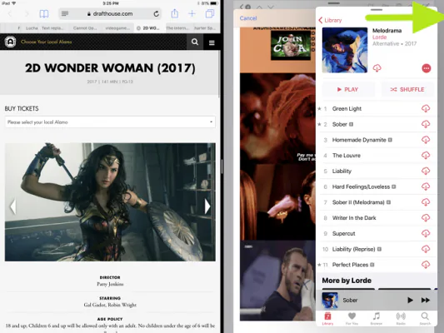Open 'Please select your local Alamo' dropdown
The height and width of the screenshot is (333, 444).
110,122
